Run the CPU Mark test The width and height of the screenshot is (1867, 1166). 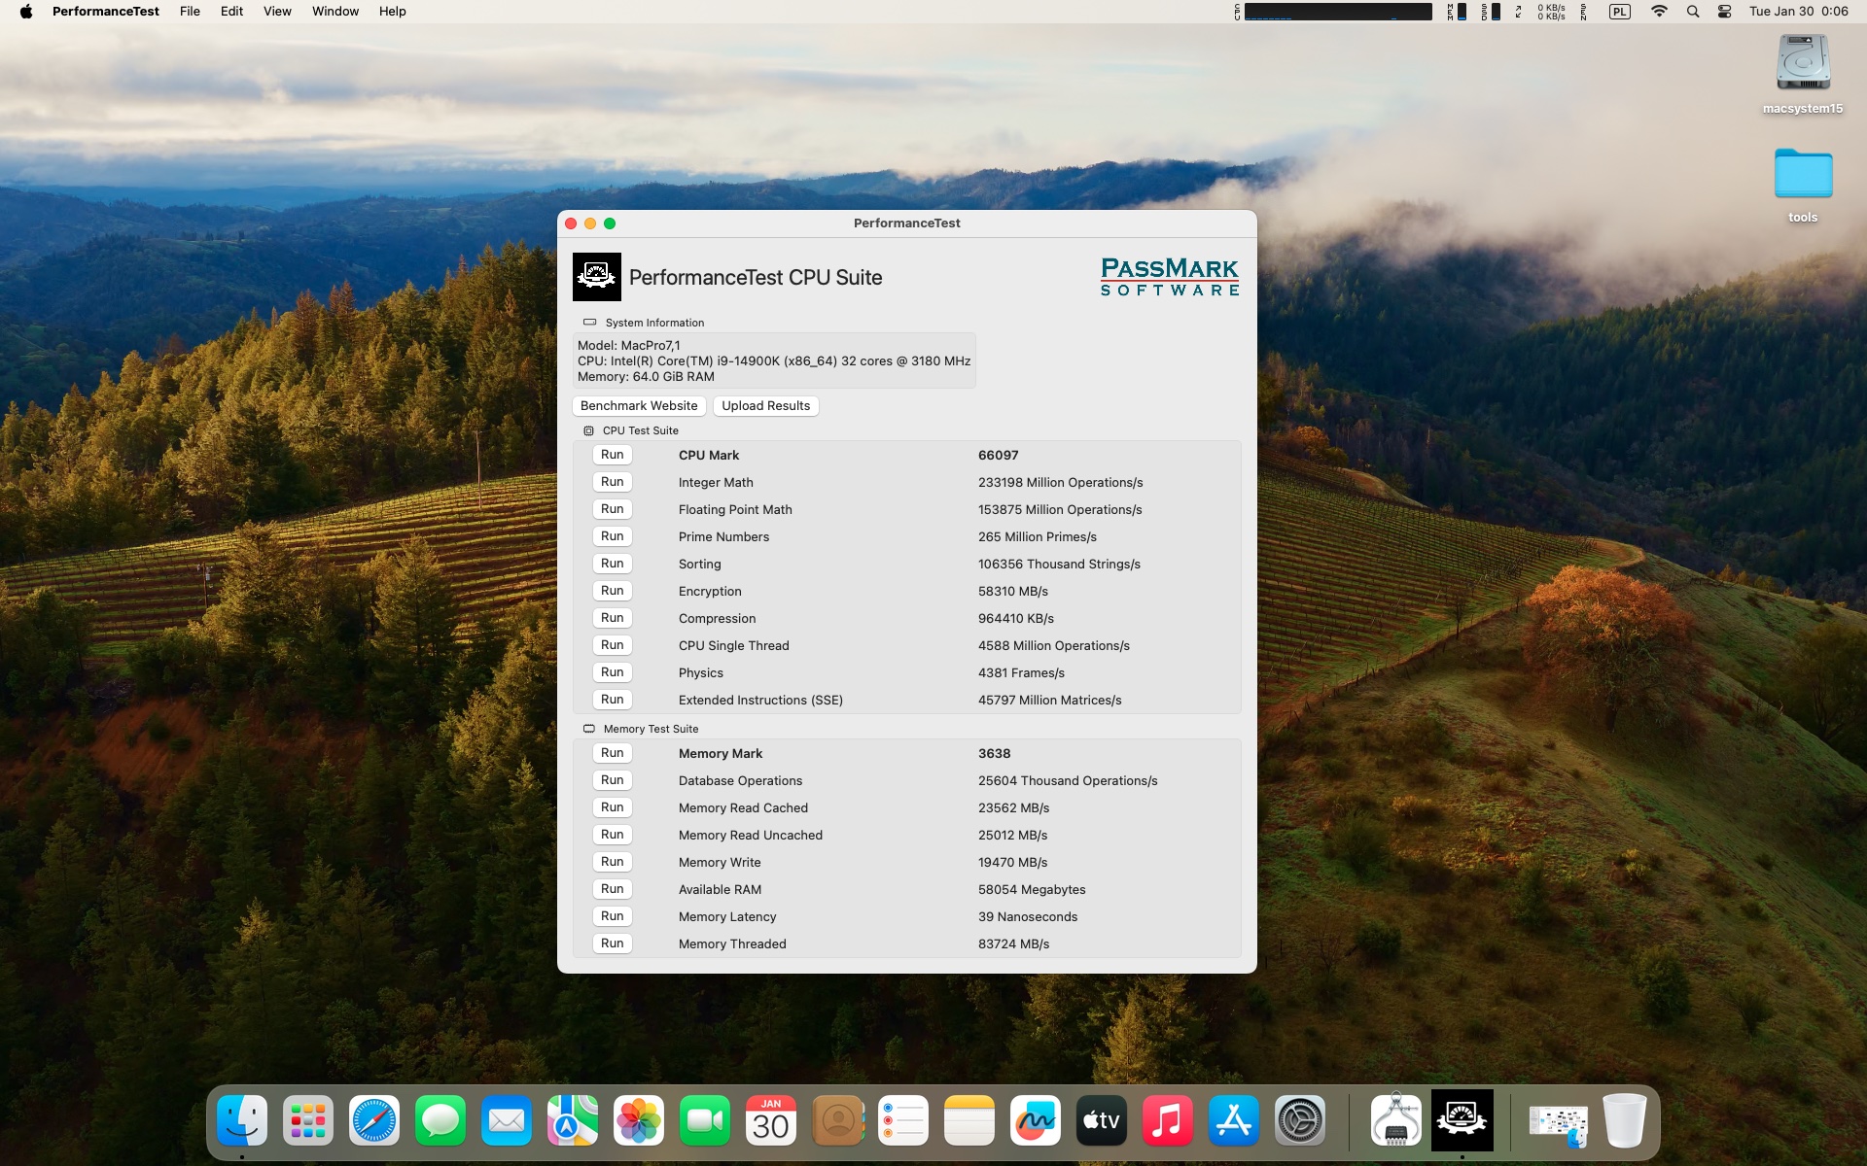tap(612, 455)
